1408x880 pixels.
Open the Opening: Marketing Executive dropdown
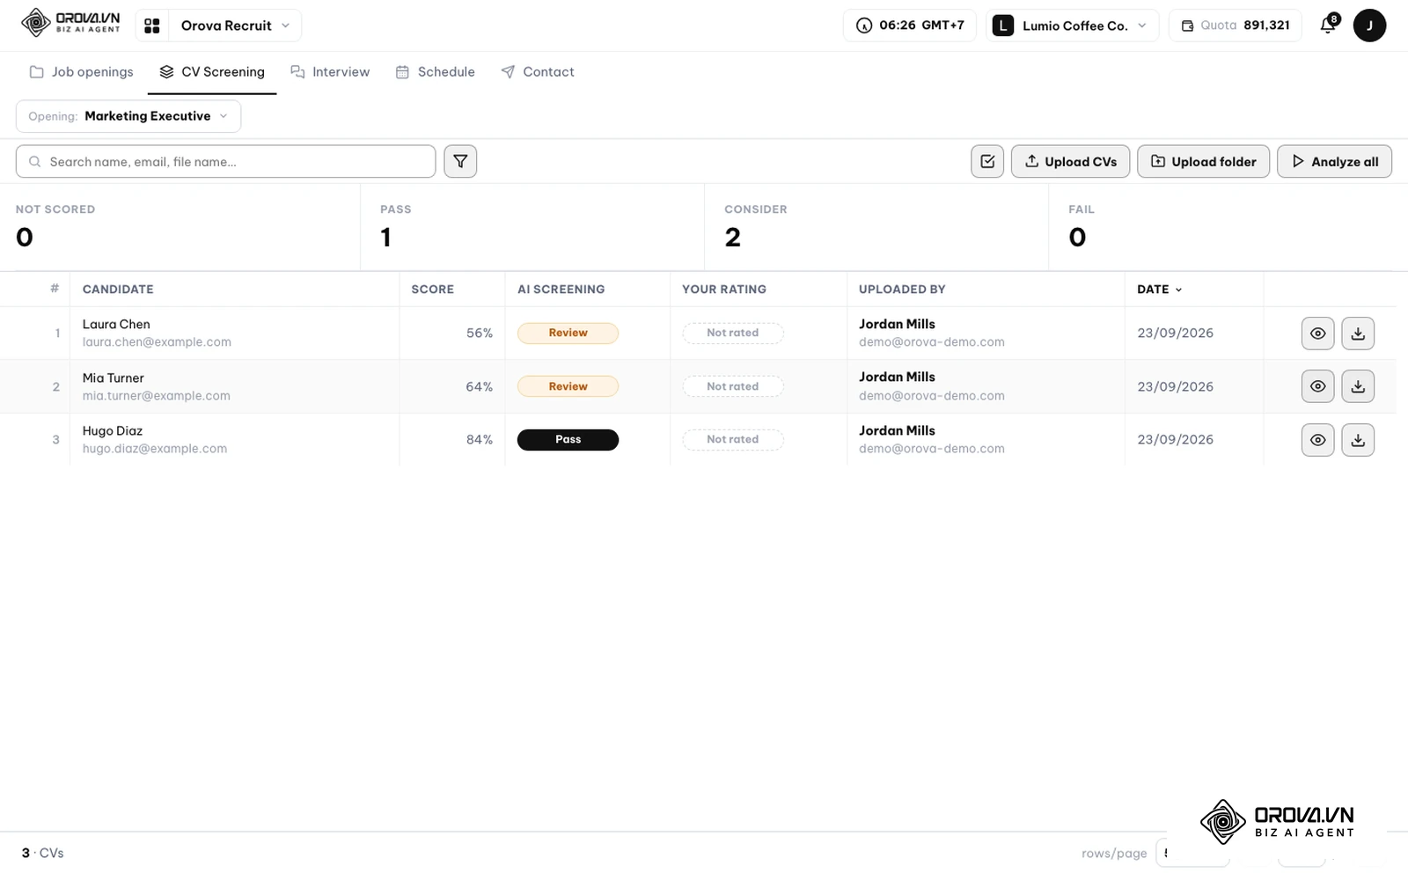tap(128, 116)
